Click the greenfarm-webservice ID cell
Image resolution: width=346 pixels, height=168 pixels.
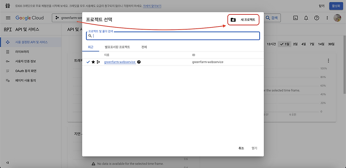(208, 62)
